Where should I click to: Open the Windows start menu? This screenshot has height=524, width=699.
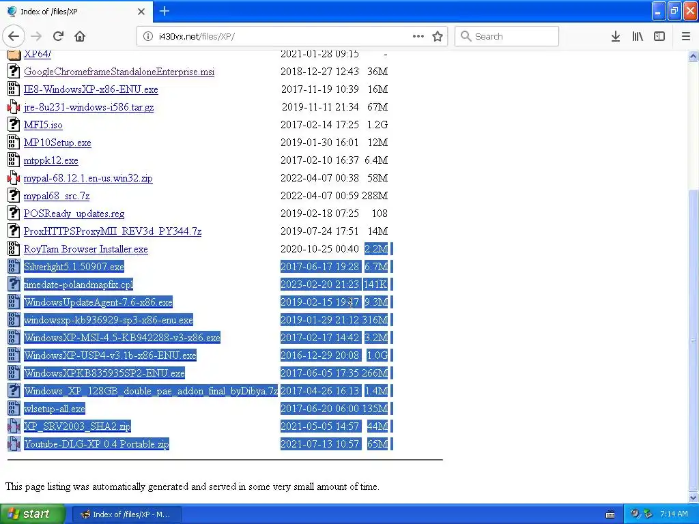click(x=32, y=514)
